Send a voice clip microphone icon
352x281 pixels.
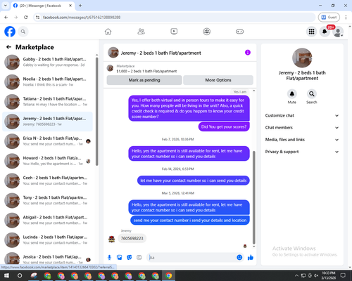tap(109, 258)
